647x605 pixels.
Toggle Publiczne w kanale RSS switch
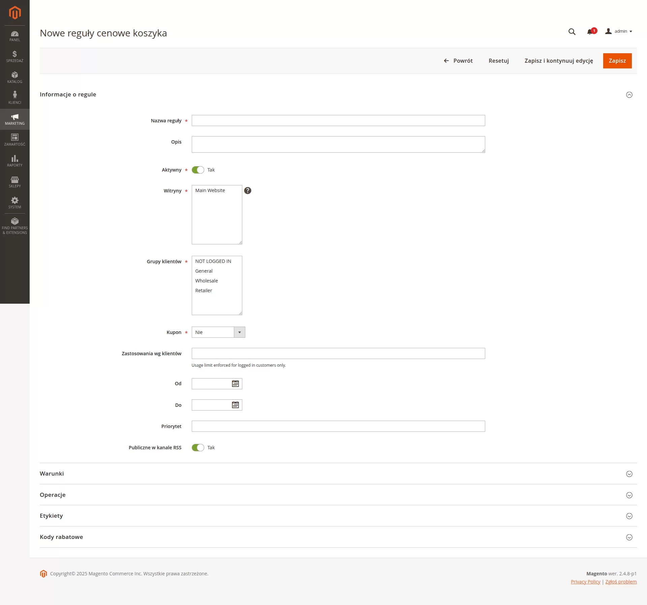198,448
